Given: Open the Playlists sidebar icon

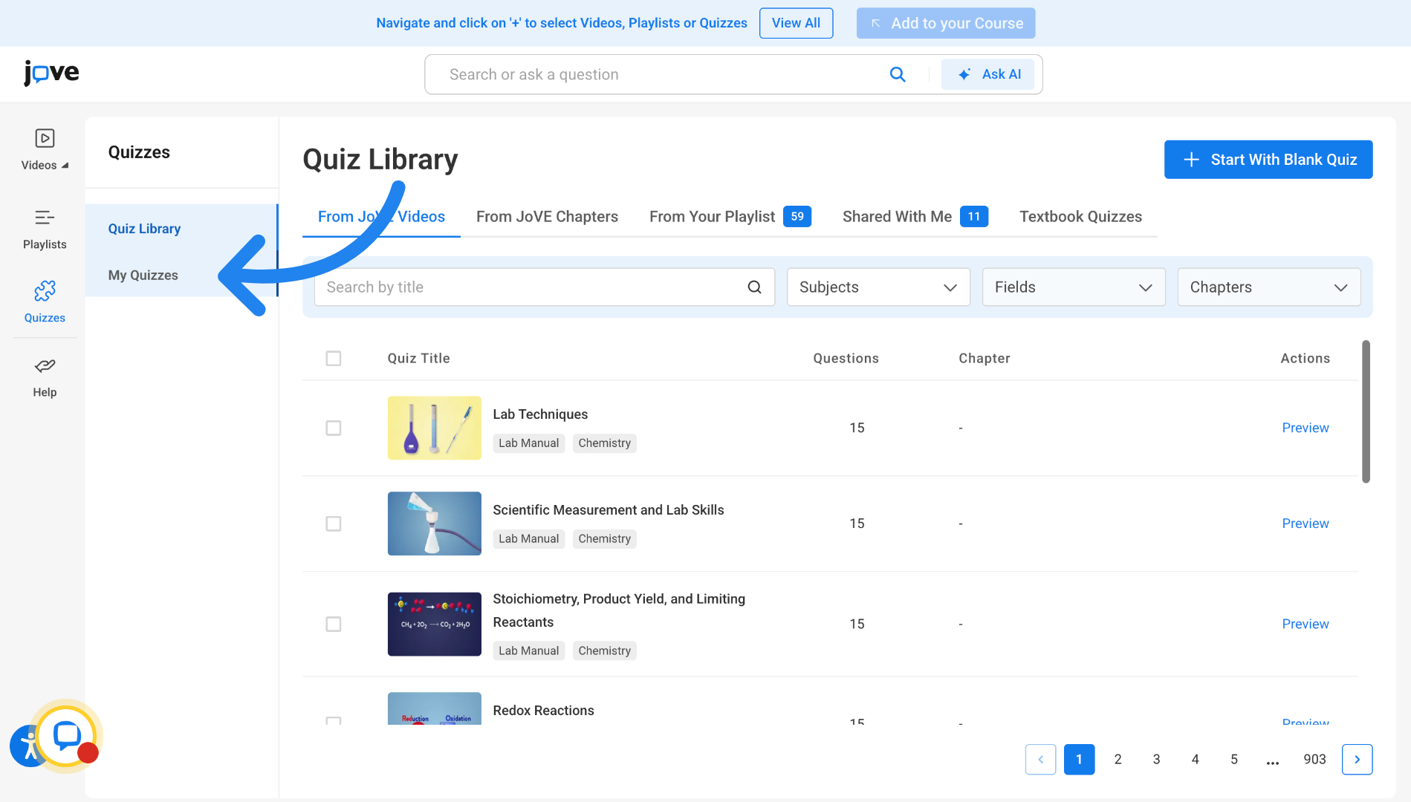Looking at the screenshot, I should click(45, 218).
